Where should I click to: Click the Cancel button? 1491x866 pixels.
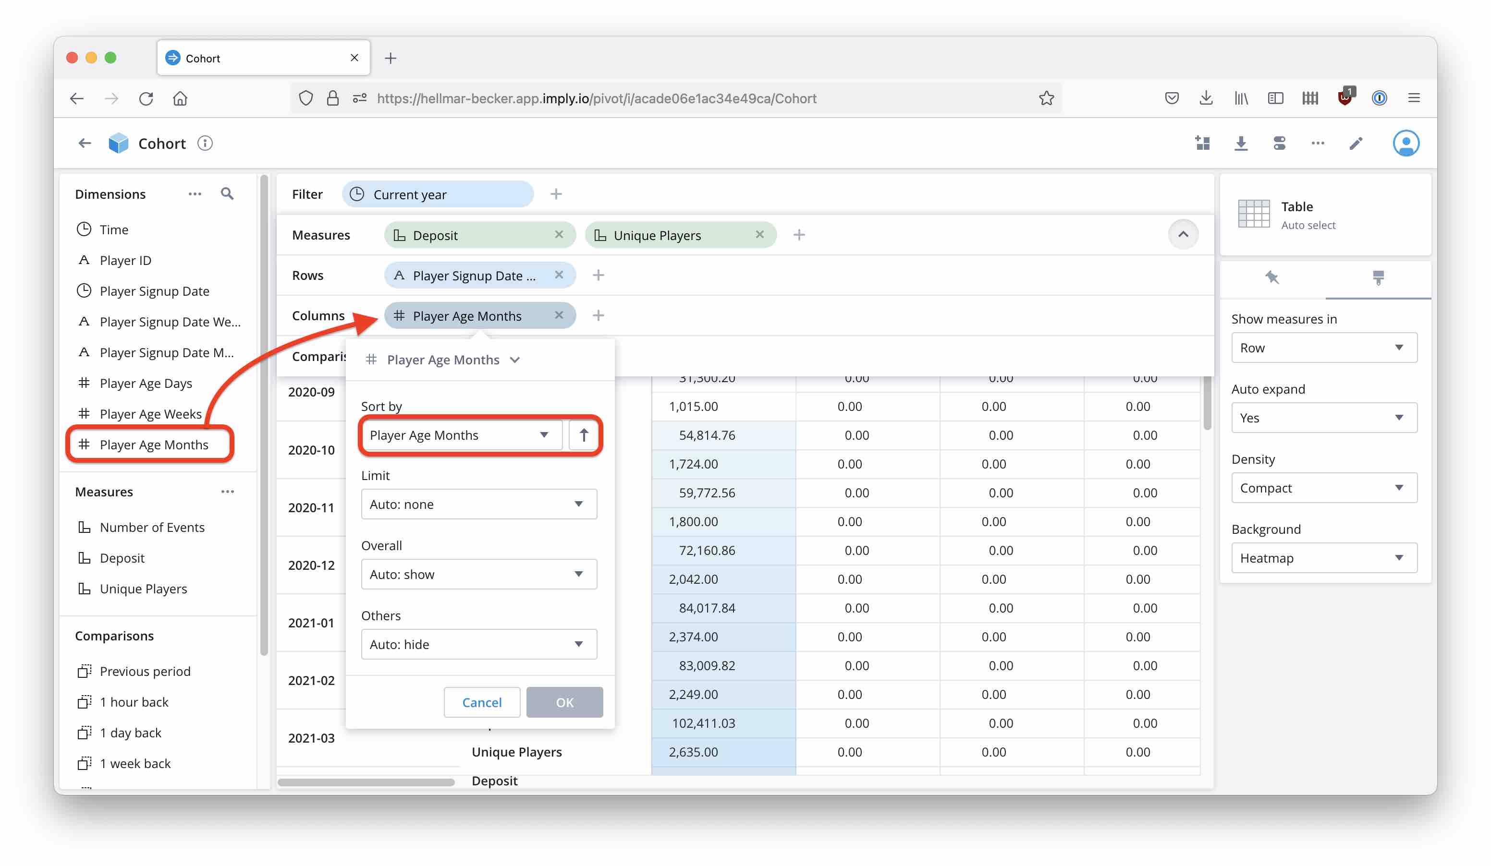pyautogui.click(x=482, y=702)
